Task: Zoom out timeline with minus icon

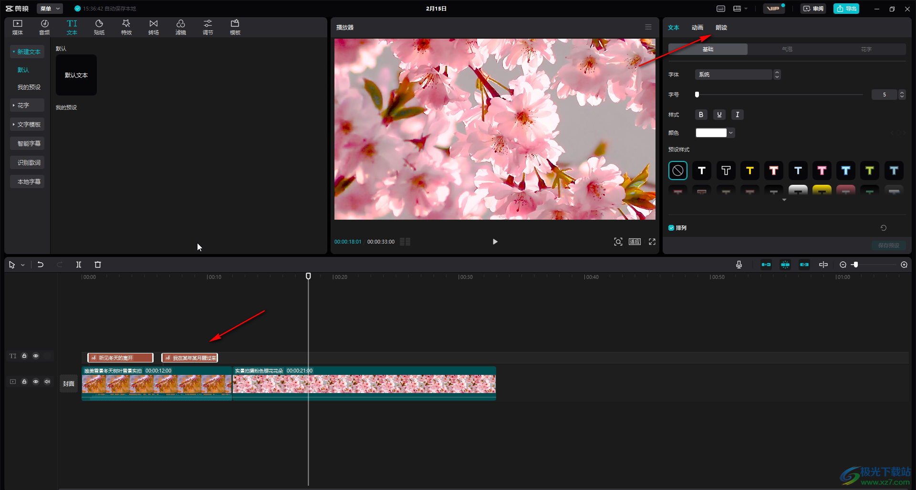Action: [x=843, y=265]
